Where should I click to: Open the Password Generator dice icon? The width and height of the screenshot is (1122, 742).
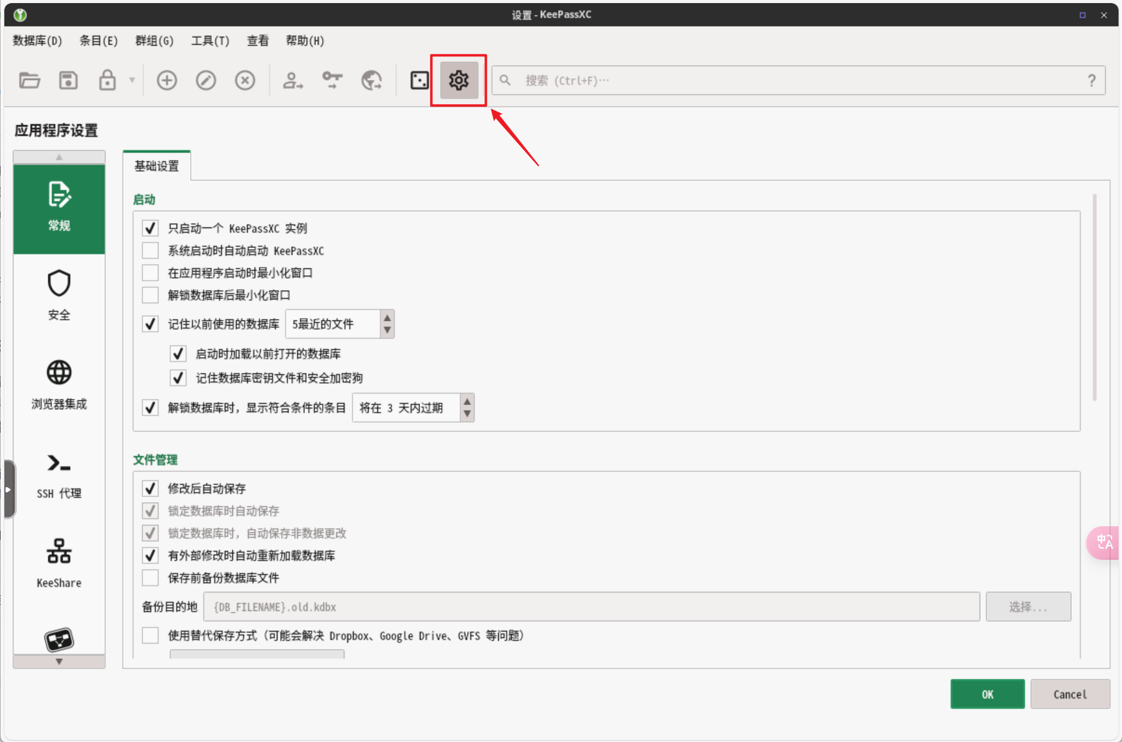tap(419, 81)
